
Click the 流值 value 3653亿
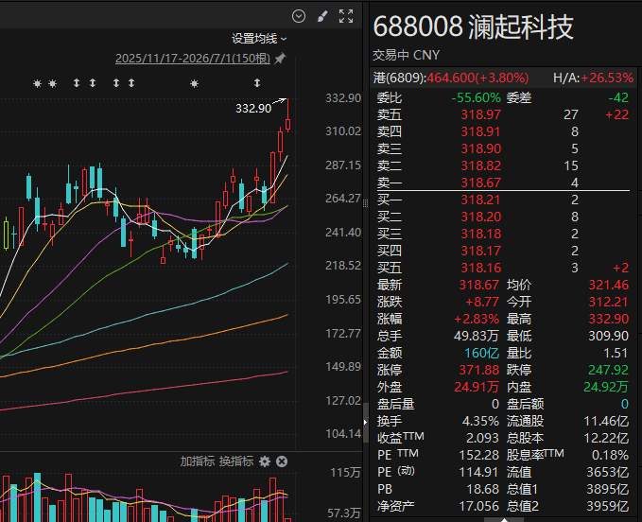coord(607,472)
